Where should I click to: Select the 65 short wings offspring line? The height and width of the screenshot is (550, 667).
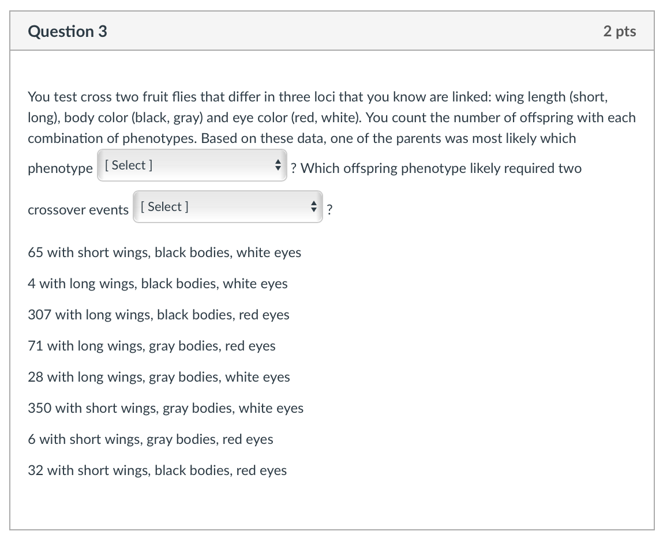(164, 253)
